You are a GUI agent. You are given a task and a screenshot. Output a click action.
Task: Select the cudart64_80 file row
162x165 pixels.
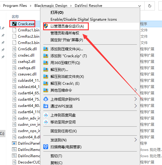(26, 105)
